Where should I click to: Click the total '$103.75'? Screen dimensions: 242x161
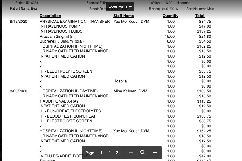[204, 116]
